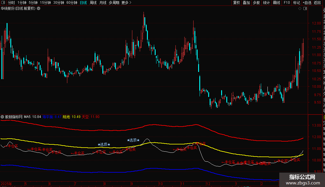Select the 60分钟 period
The height and width of the screenshot is (187, 325).
72,3
